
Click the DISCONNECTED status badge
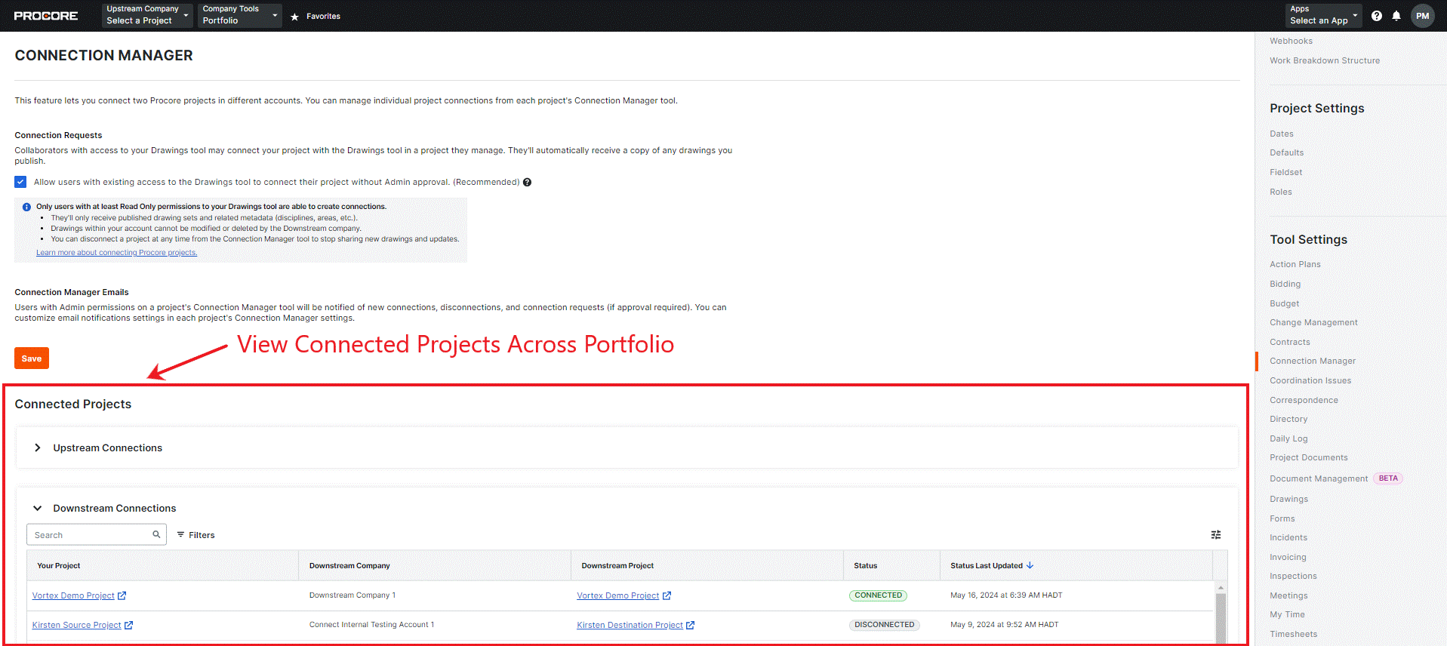click(x=884, y=625)
